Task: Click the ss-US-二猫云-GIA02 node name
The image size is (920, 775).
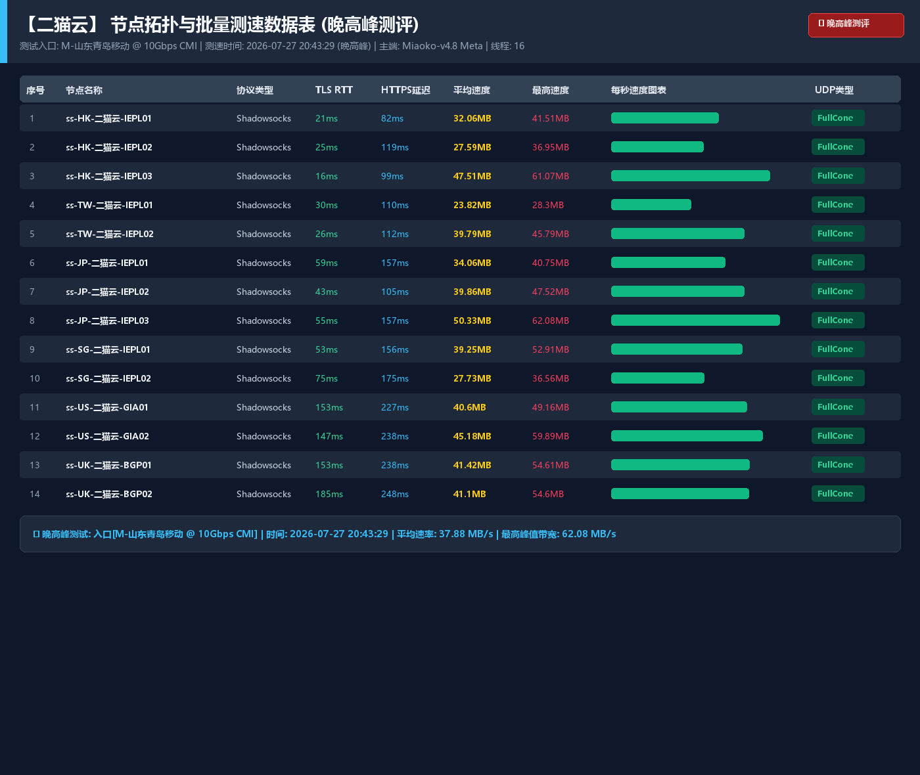Action: coord(107,436)
